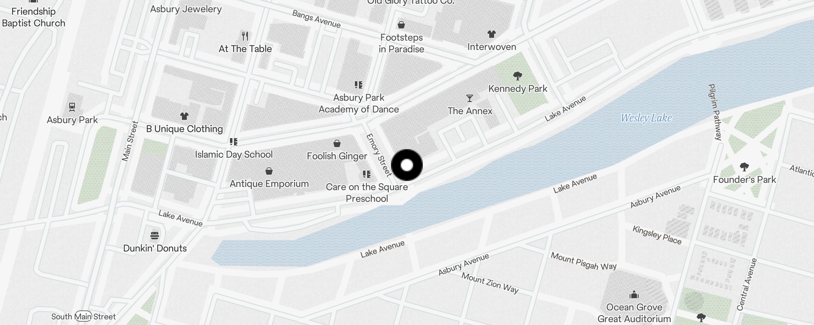Select Ocean Grove Great Auditorium icon

point(634,295)
